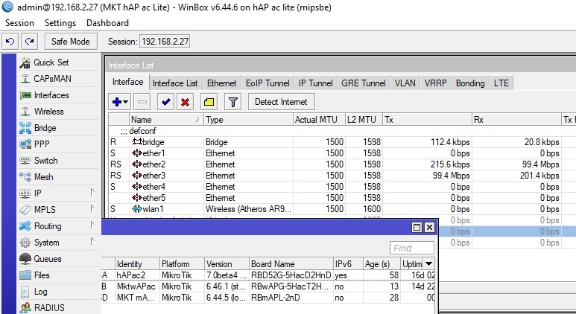This screenshot has width=576, height=314.
Task: Open Switch in sidebar
Action: click(x=39, y=161)
